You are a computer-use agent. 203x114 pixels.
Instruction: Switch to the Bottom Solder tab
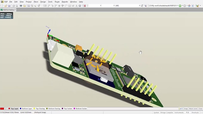(x=80, y=109)
